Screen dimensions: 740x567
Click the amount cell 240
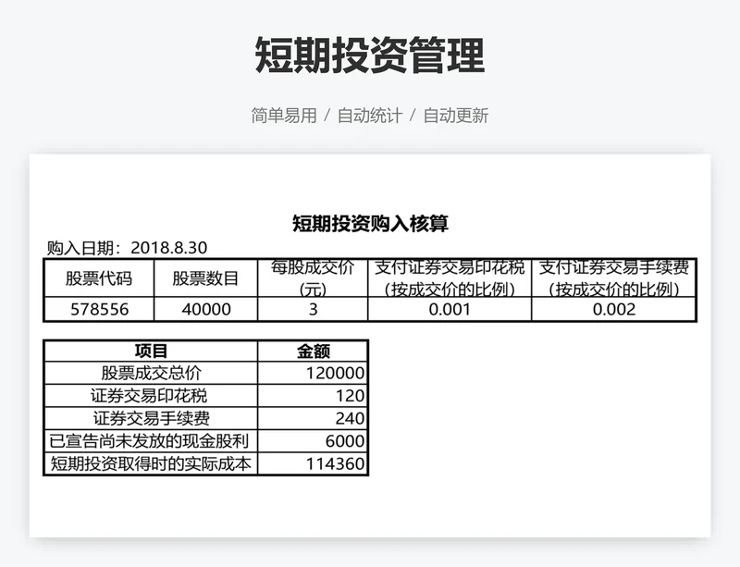click(313, 418)
